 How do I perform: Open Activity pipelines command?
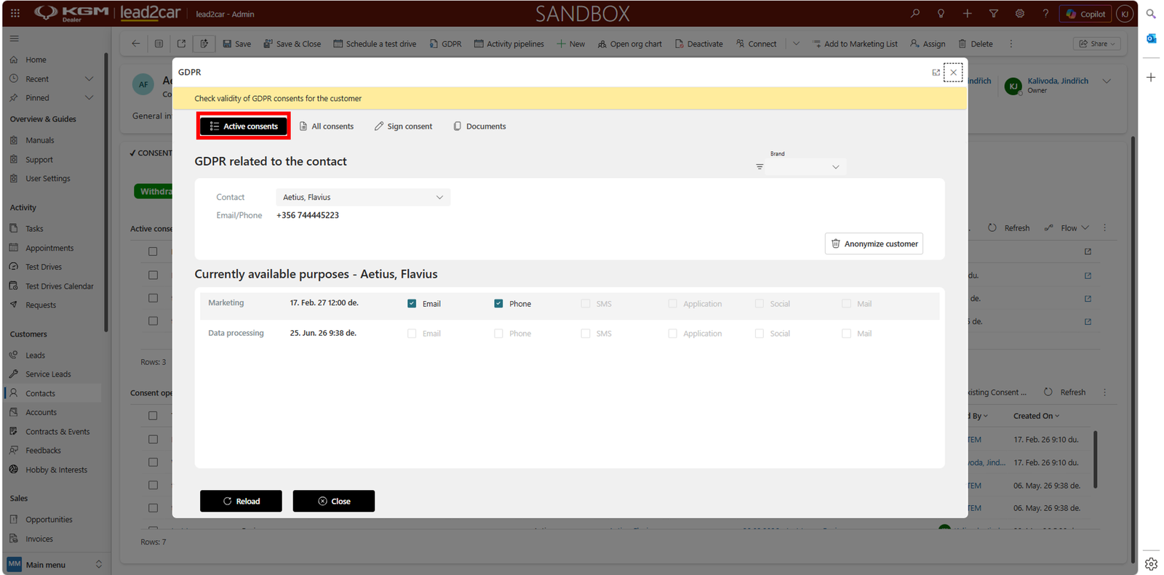click(509, 44)
